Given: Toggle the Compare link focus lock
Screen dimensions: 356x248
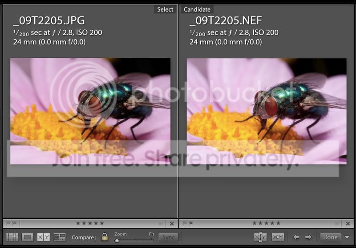Looking at the screenshot, I should (105, 237).
